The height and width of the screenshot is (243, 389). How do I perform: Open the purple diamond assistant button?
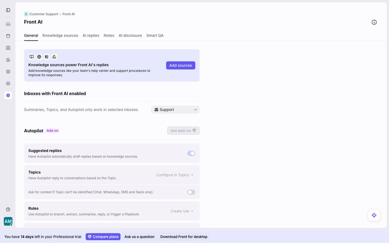[374, 215]
